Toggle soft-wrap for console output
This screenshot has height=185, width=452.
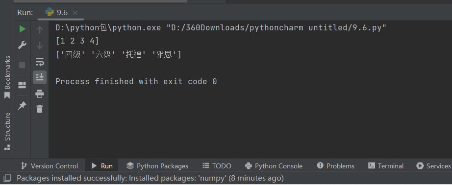tap(40, 62)
